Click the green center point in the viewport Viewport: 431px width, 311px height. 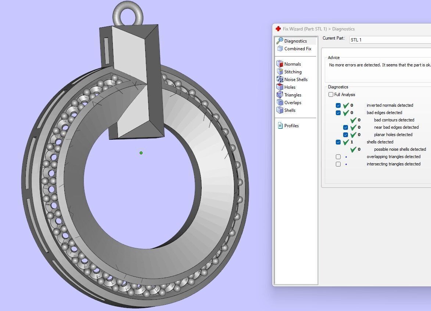click(x=141, y=153)
